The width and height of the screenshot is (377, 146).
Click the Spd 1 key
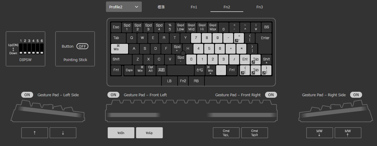127,27
